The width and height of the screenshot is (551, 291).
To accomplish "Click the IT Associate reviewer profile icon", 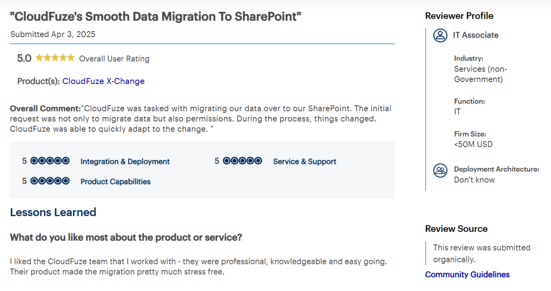I will [440, 35].
